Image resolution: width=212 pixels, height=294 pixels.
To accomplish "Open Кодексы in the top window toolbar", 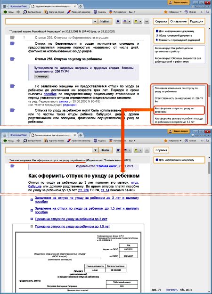I will [100, 12].
